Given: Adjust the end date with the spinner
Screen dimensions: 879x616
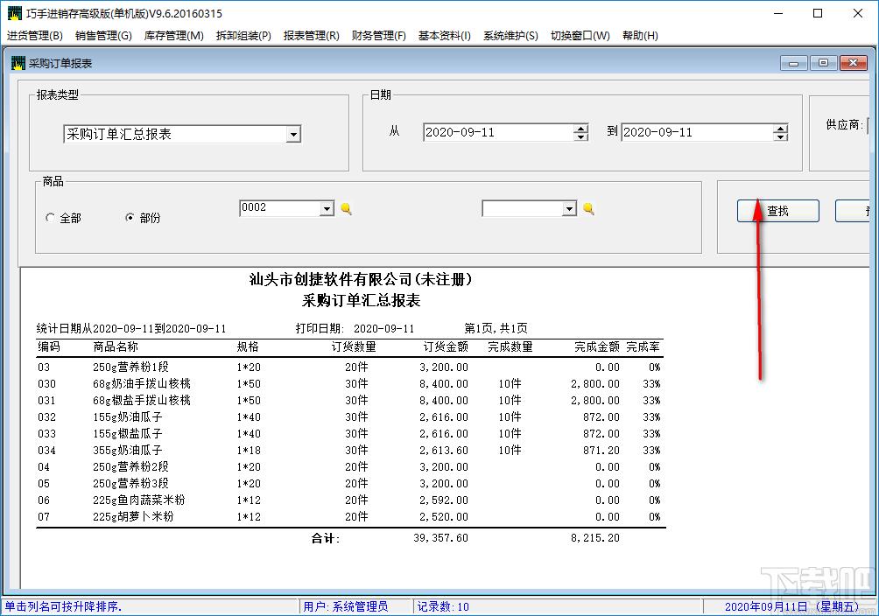Looking at the screenshot, I should [780, 132].
